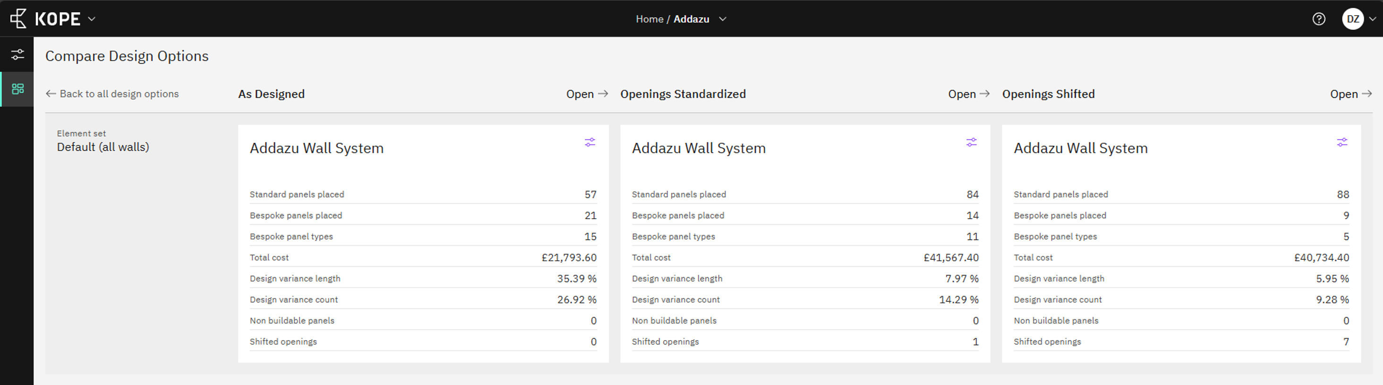1383x385 pixels.
Task: Open the help question mark icon
Action: coord(1319,19)
